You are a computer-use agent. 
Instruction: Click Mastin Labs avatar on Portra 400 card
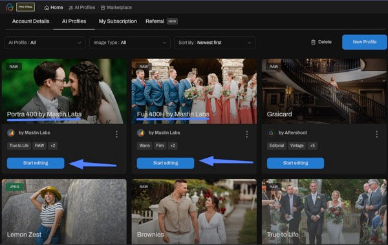click(10, 133)
